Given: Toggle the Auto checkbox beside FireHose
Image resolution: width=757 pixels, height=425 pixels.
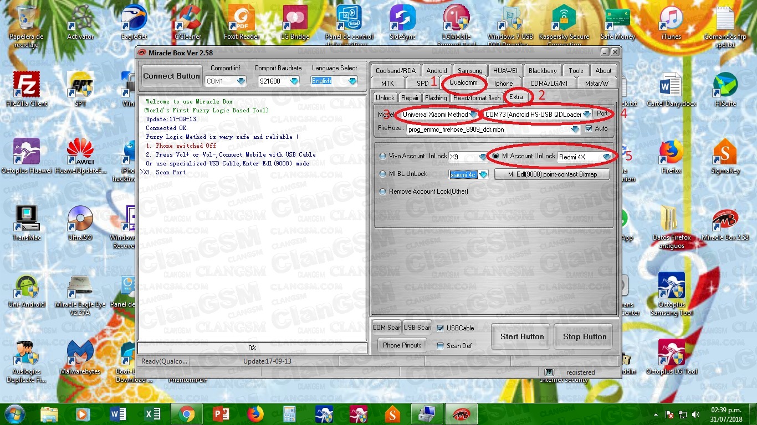Looking at the screenshot, I should point(589,128).
